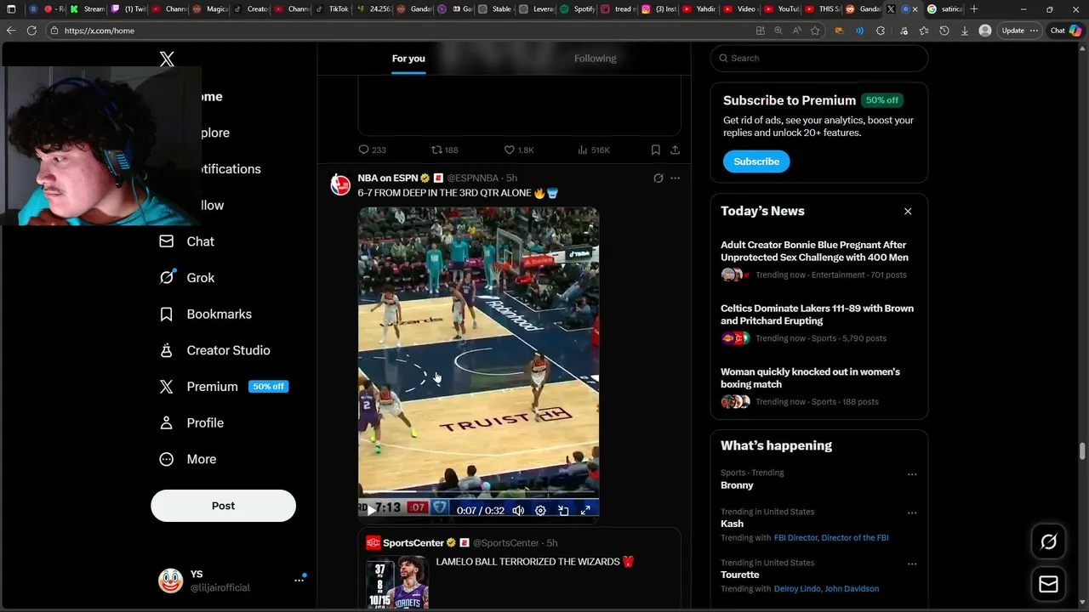Viewport: 1089px width, 612px height.
Task: Open more options for Kash trend
Action: (x=912, y=513)
